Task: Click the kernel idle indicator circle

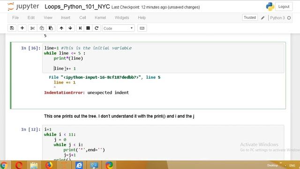Action: tap(289, 18)
